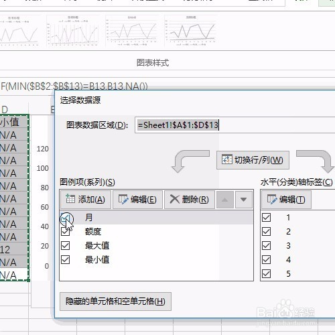
Task: Uncheck axis label 5 checkbox
Action: 266,274
